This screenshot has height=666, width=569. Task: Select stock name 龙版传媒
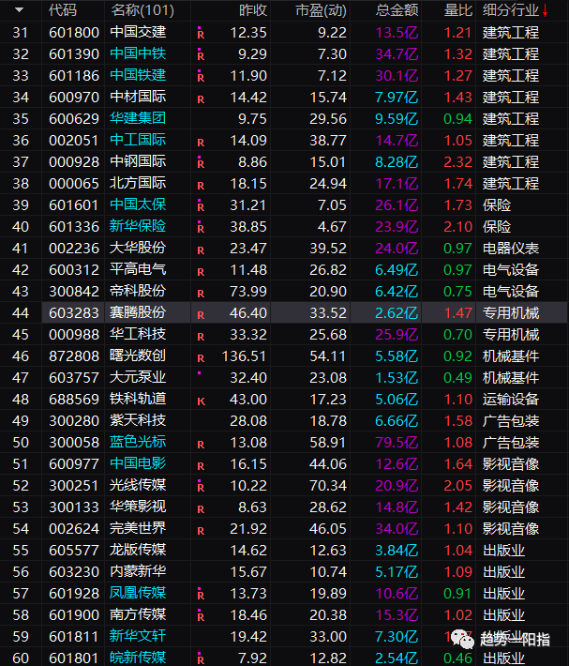coord(138,550)
